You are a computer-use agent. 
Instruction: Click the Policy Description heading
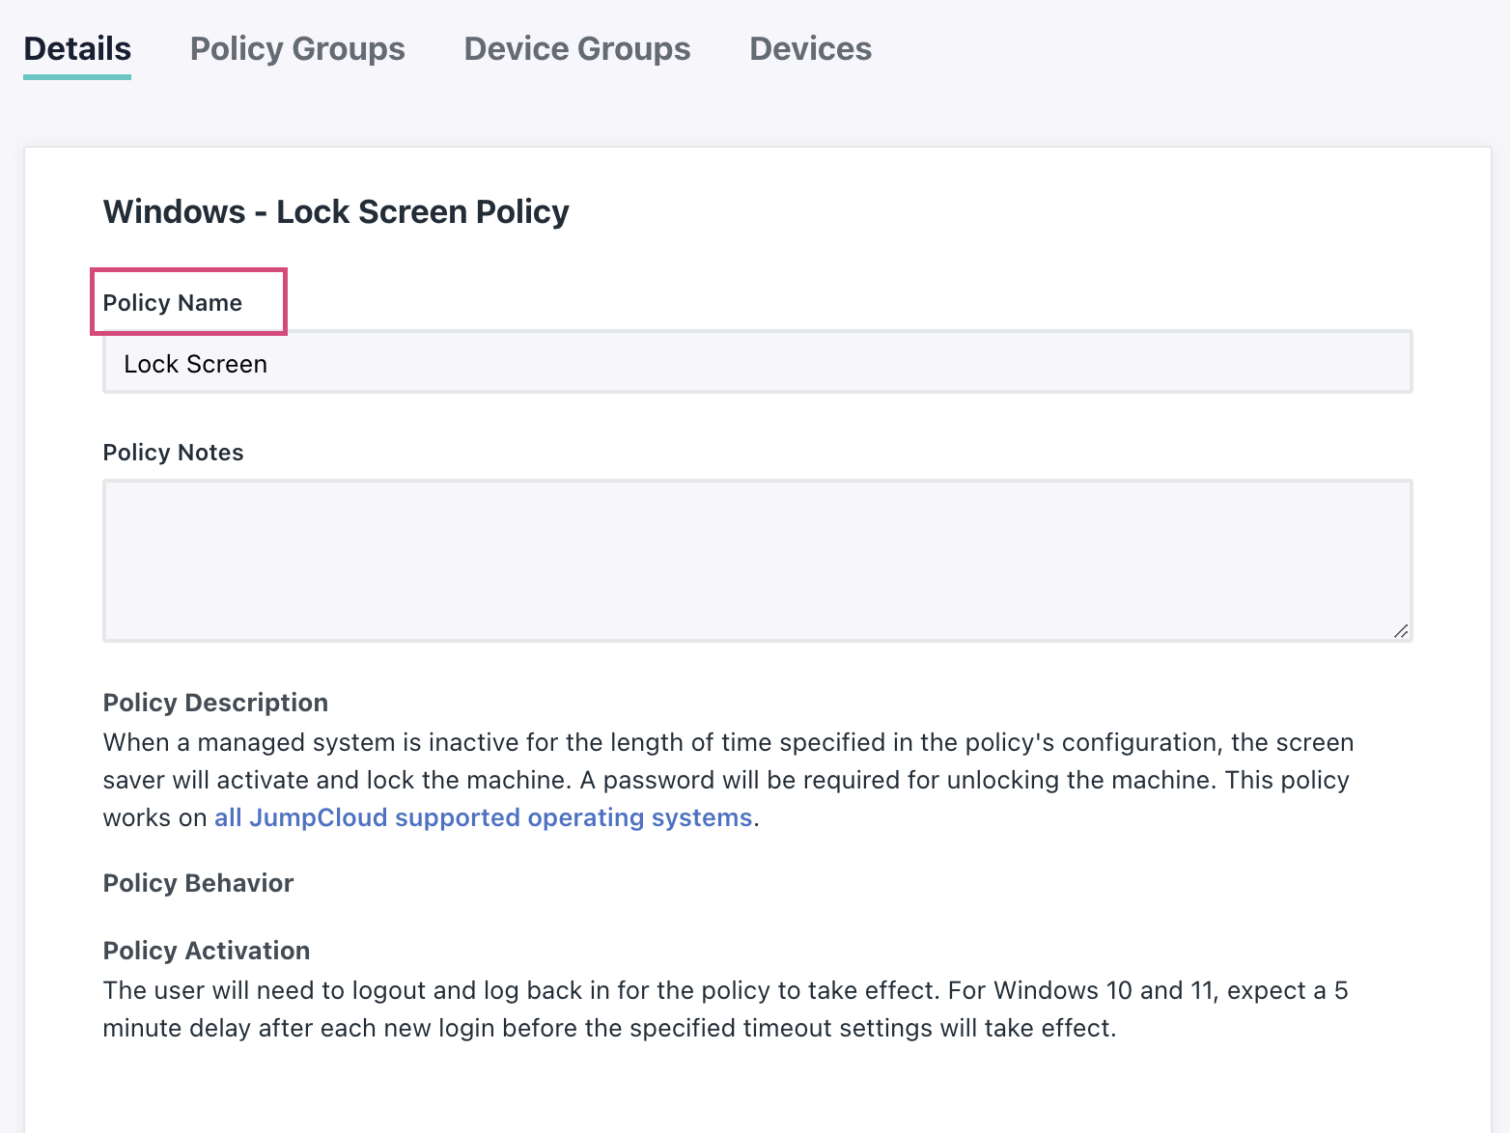(215, 703)
